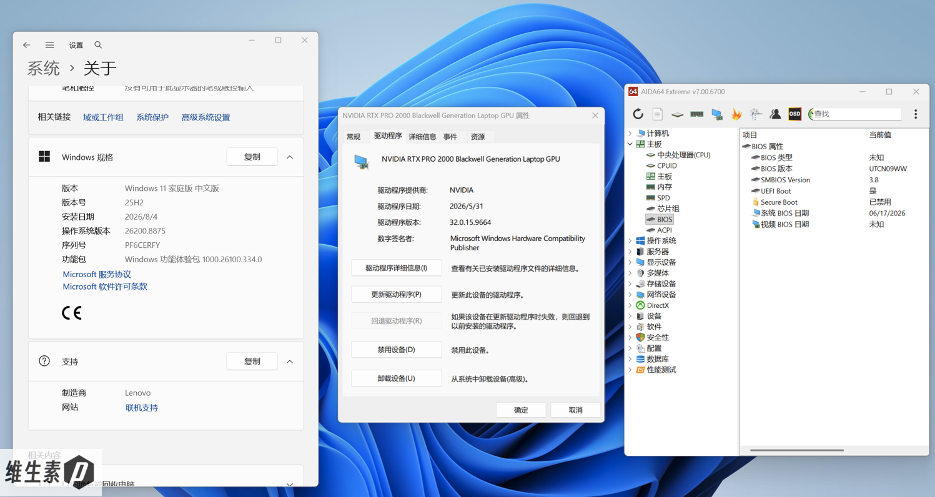Screen dimensions: 935x497
Task: Click the 项目 column header in AIDA64
Action: [804, 135]
